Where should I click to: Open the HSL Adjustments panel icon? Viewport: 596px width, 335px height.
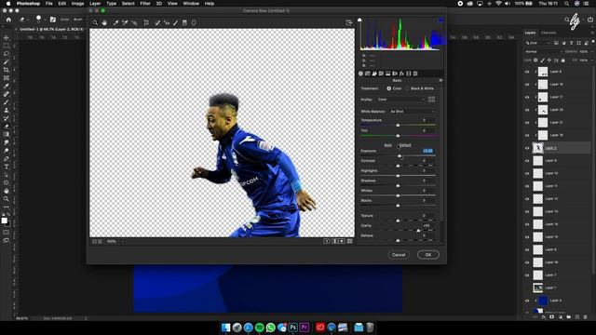381,74
